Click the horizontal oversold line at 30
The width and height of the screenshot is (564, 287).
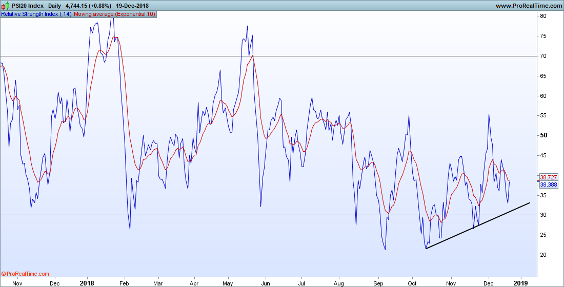tap(268, 215)
